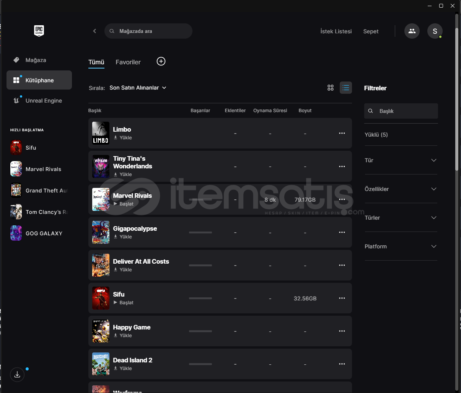
Task: Click the Sifu size 32.56GB
Action: click(305, 298)
